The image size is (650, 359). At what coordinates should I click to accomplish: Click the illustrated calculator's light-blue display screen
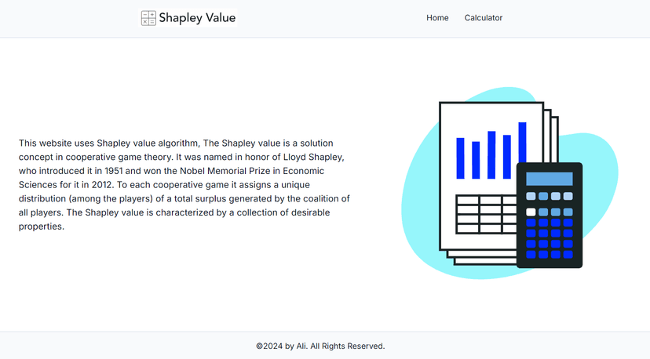550,179
